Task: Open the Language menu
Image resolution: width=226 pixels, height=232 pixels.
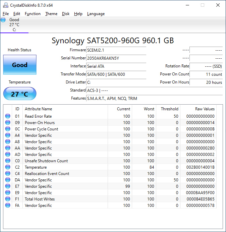Action: tap(96, 14)
